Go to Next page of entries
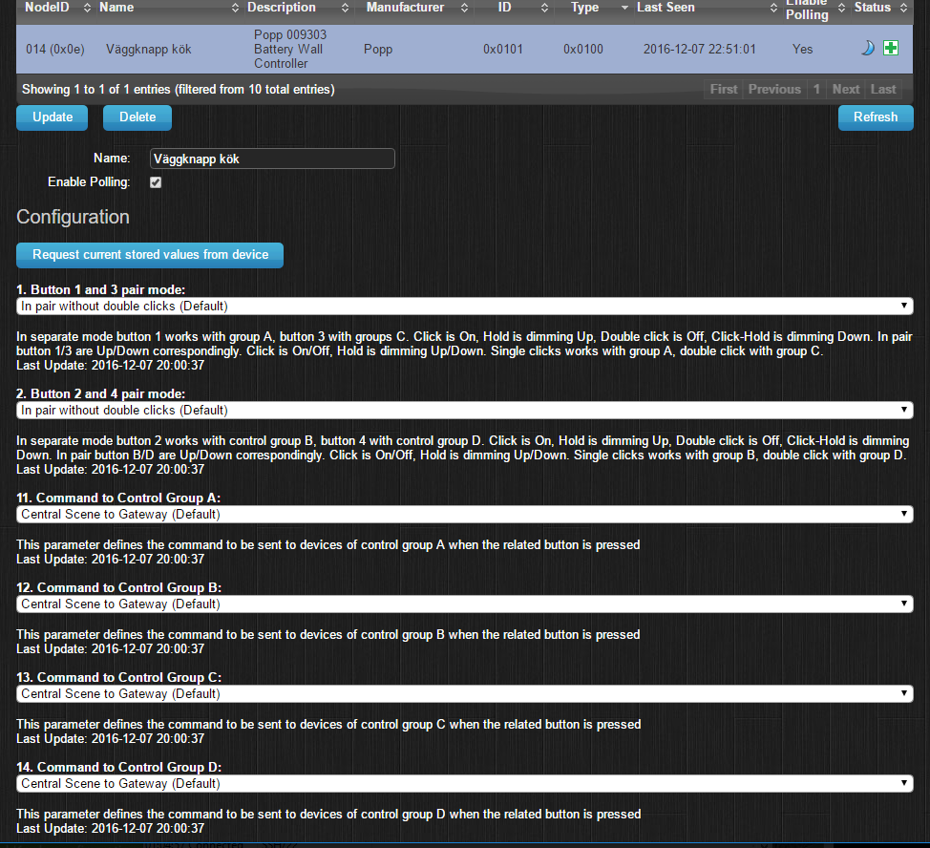Screen dimensions: 930x848 [x=846, y=89]
